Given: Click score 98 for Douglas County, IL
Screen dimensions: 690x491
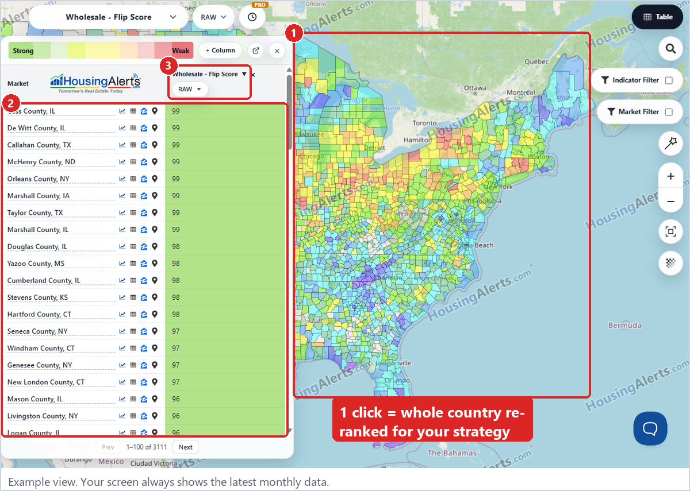Looking at the screenshot, I should pos(176,246).
